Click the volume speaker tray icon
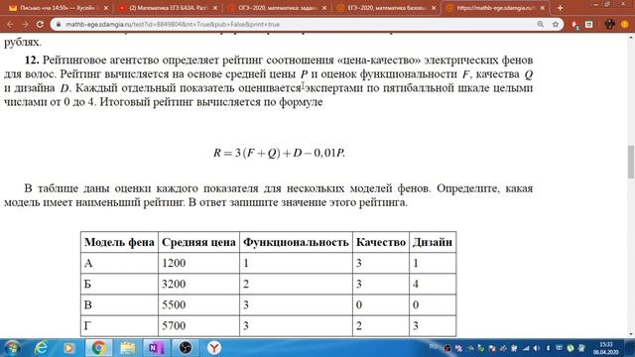635x357 pixels. (x=537, y=348)
